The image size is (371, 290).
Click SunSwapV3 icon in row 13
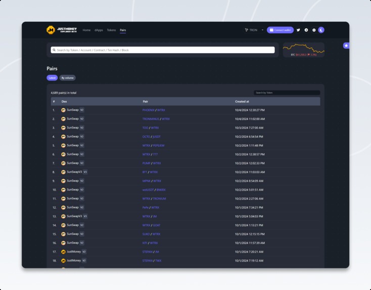click(63, 216)
